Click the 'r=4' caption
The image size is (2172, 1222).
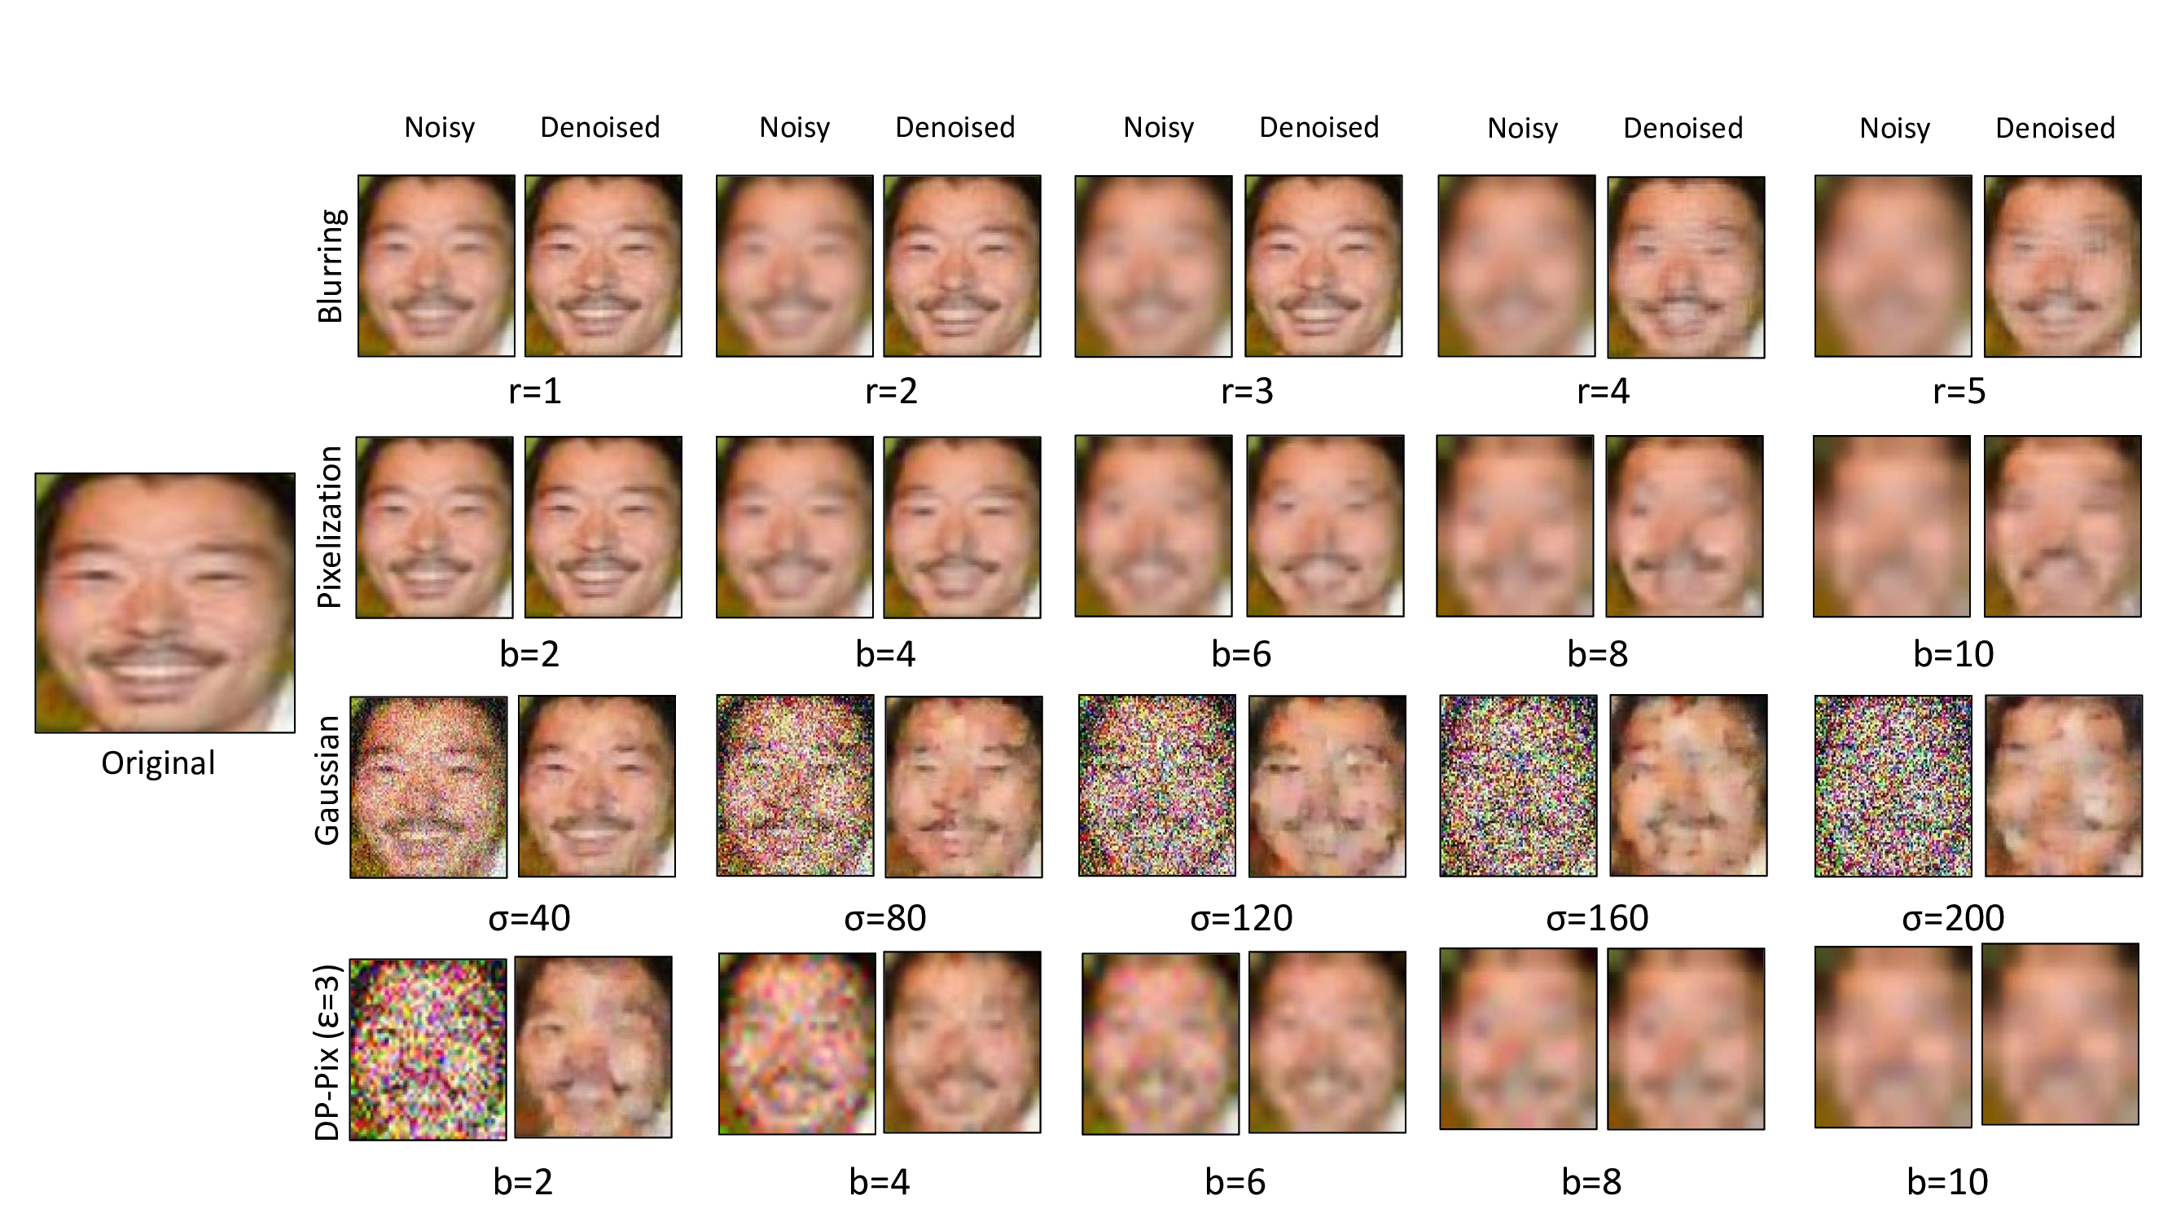tap(1603, 392)
